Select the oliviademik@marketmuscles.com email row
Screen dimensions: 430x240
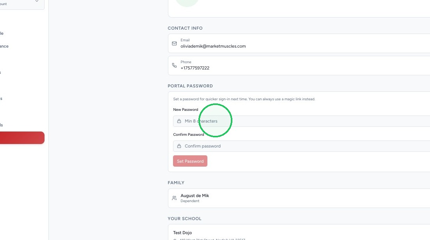coord(299,43)
